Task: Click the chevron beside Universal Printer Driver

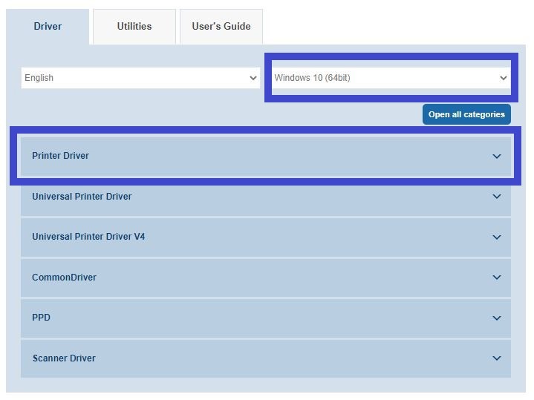Action: click(x=497, y=197)
